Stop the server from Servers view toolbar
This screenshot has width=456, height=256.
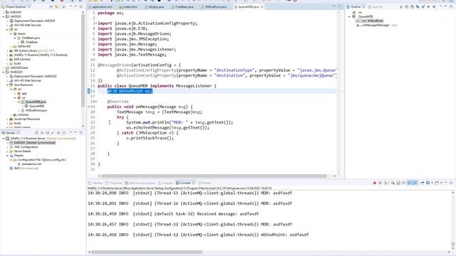pos(58,133)
